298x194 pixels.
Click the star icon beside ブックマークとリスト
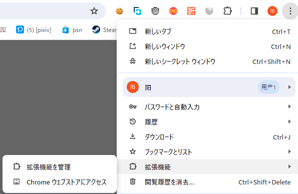coord(133,151)
